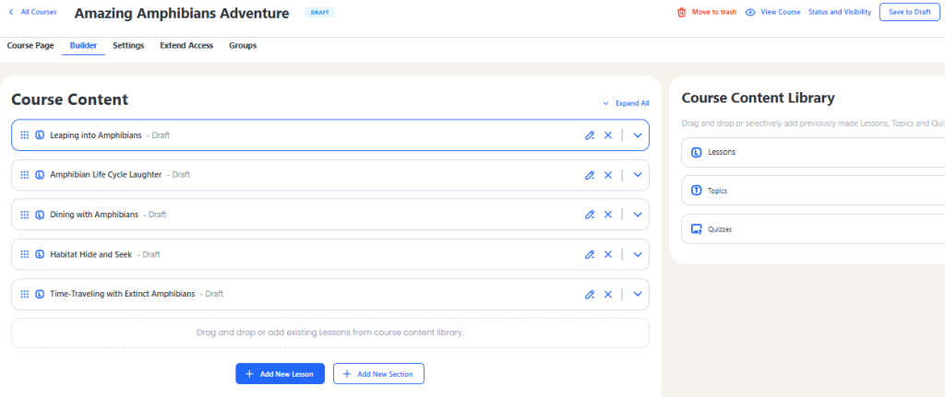Image resolution: width=945 pixels, height=397 pixels.
Task: Click drag handle of Leaping into Amphibians
Action: [x=25, y=135]
